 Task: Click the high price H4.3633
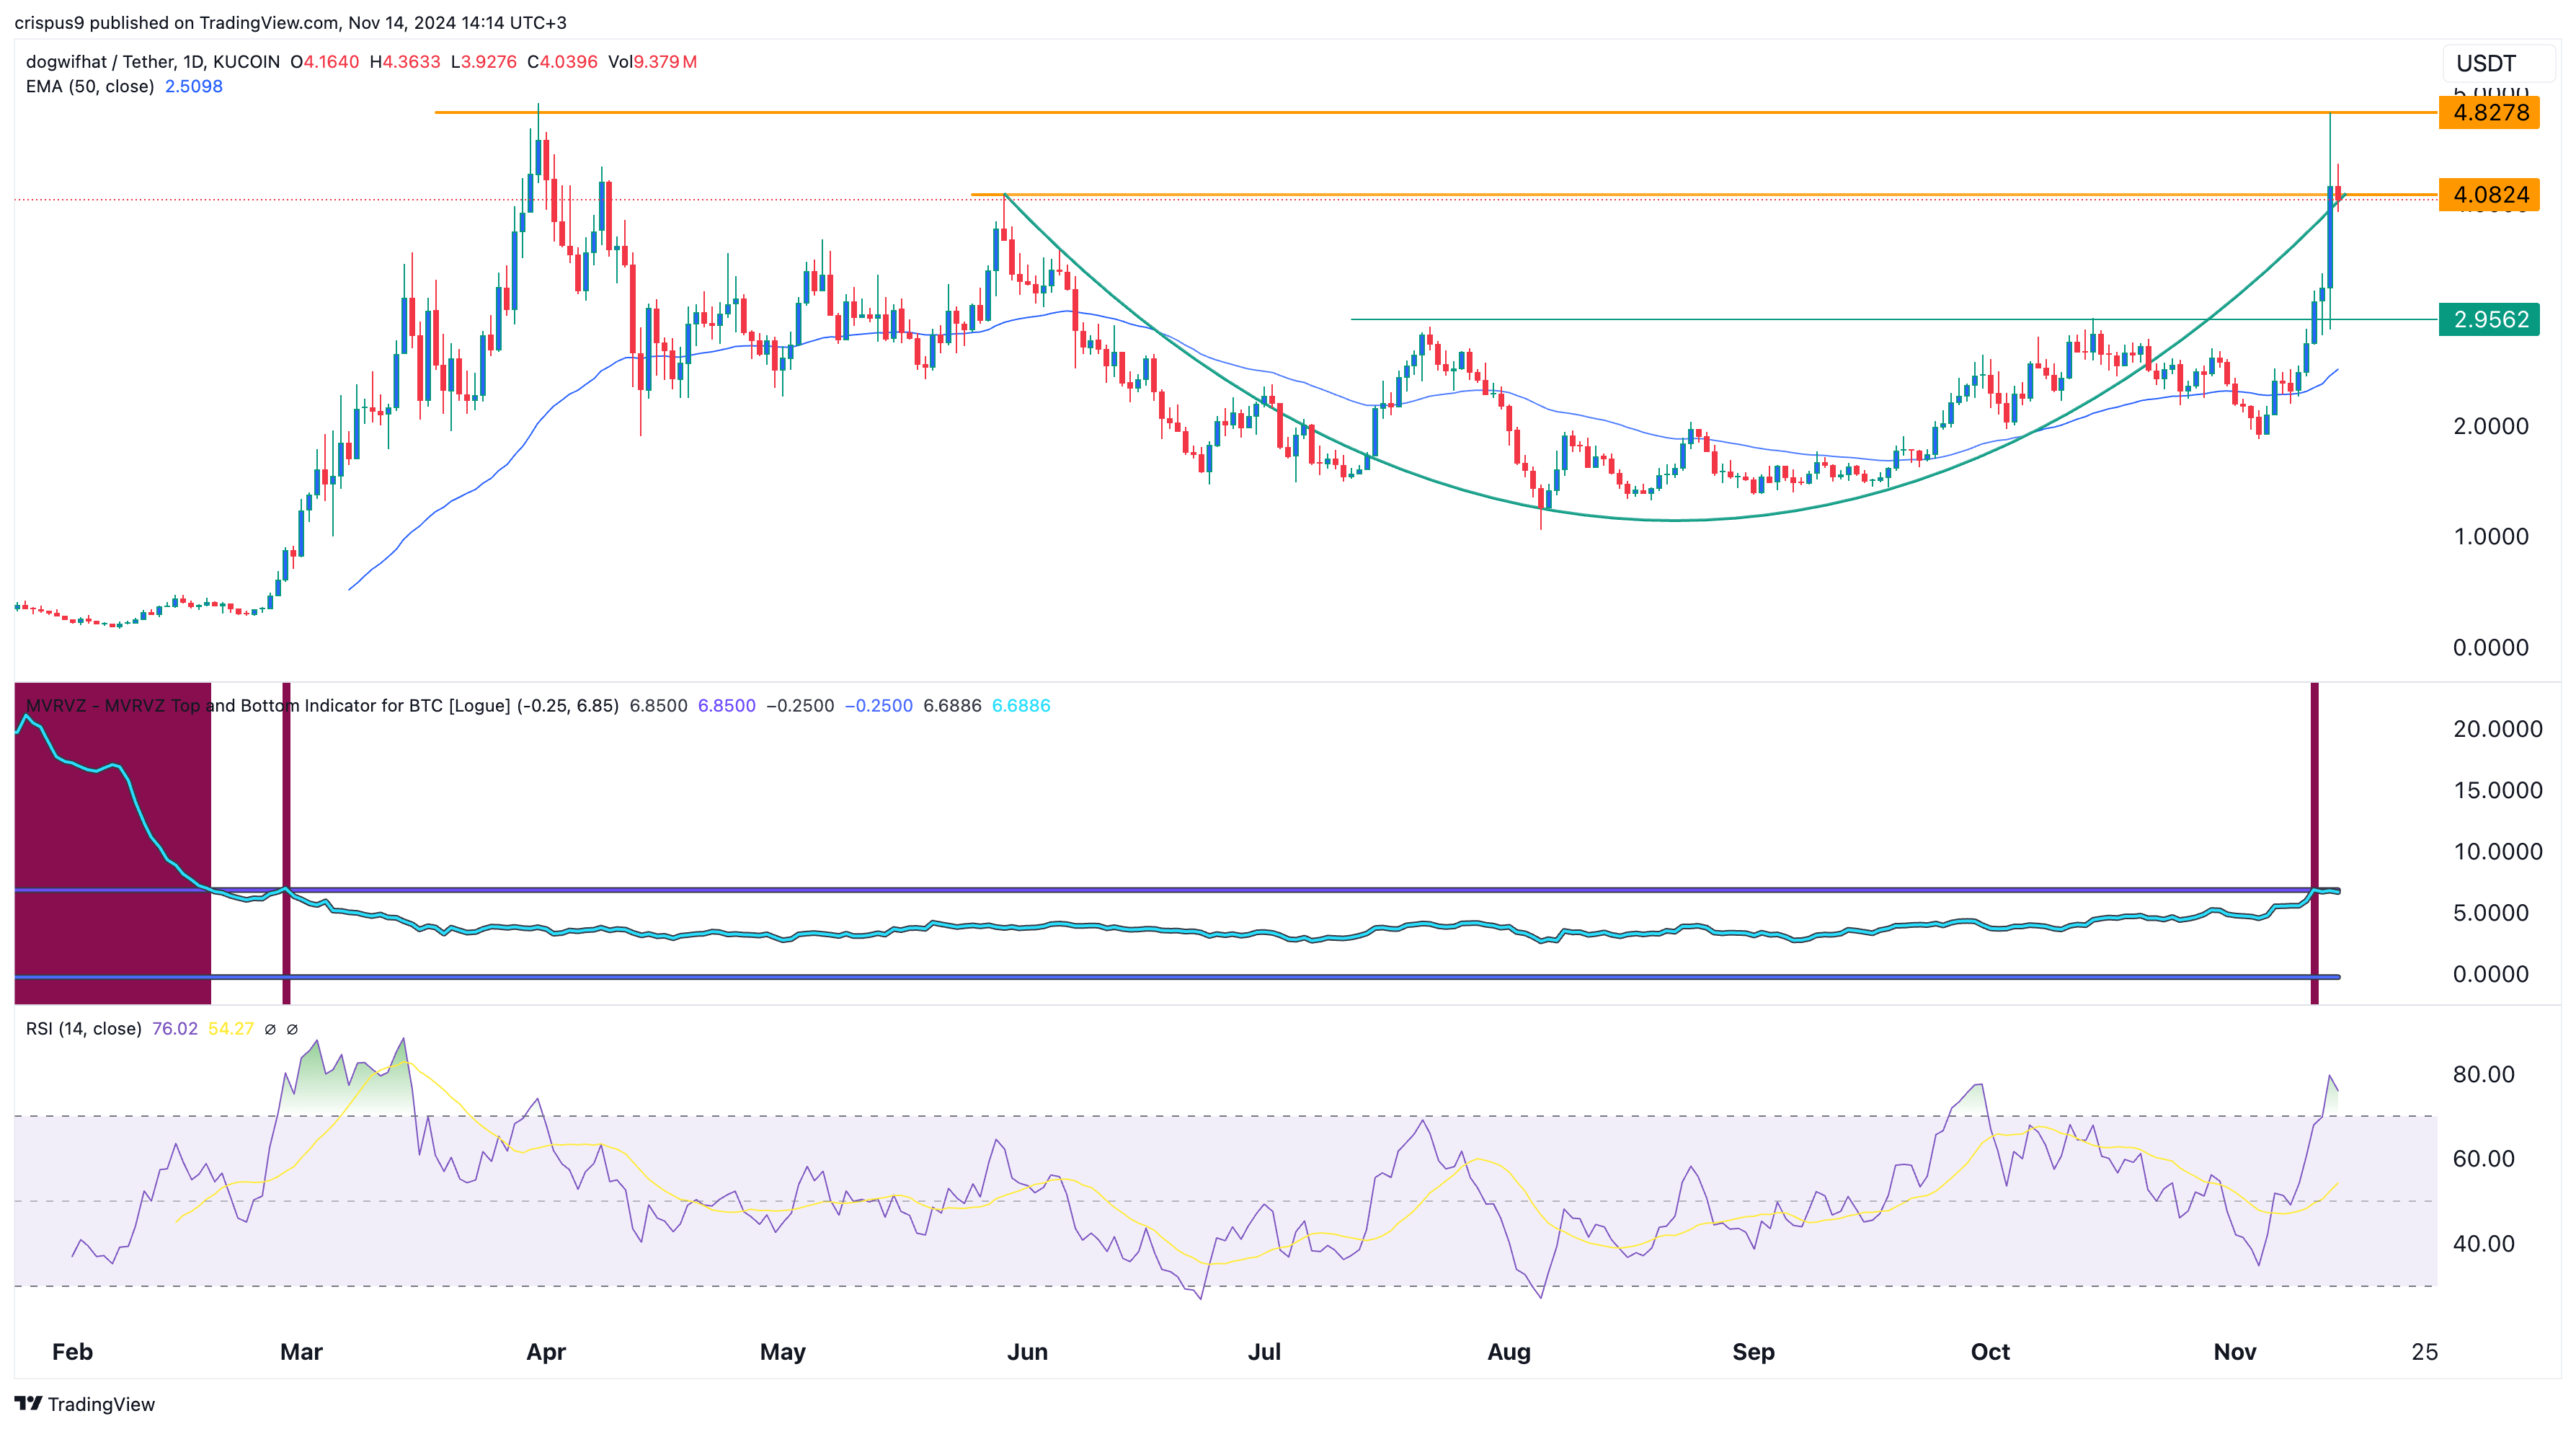tap(405, 62)
